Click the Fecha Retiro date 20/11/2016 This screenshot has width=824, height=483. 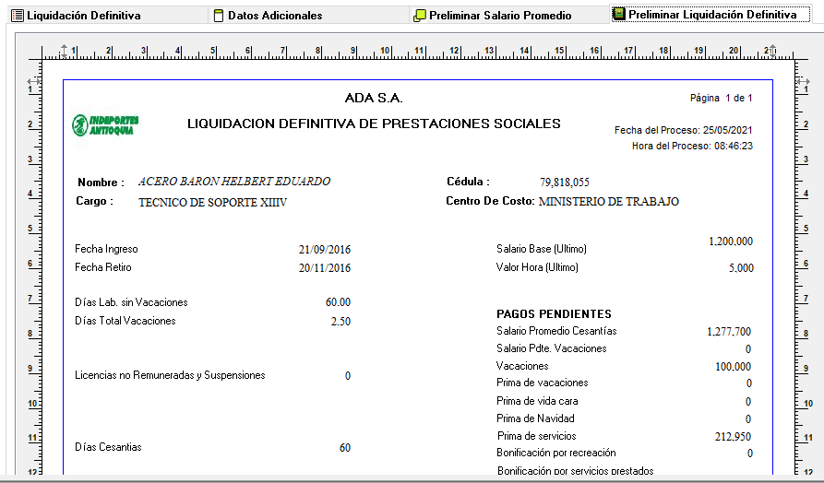click(x=325, y=268)
